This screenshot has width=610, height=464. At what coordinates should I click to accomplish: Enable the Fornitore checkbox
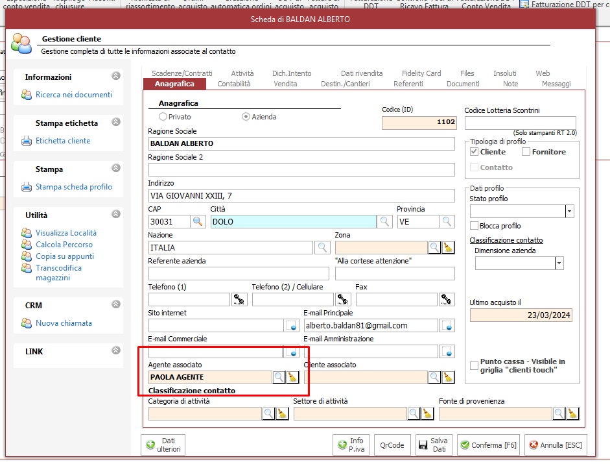pyautogui.click(x=526, y=152)
